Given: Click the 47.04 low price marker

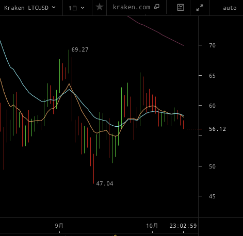Looking at the screenshot, I should (105, 183).
